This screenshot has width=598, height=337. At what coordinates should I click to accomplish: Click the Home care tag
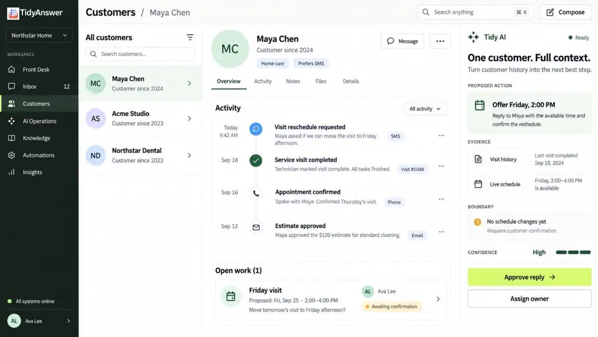click(273, 63)
